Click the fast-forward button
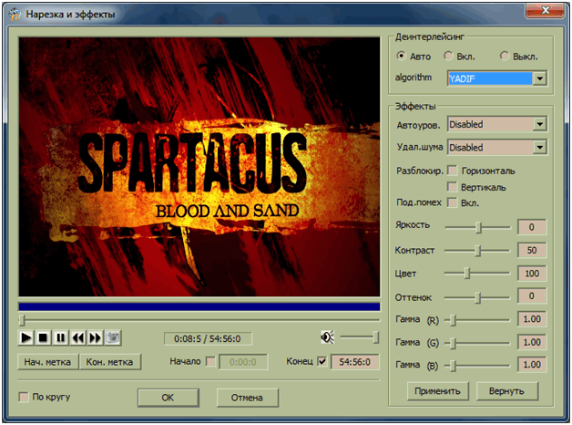Image resolution: width=572 pixels, height=425 pixels. (x=95, y=337)
